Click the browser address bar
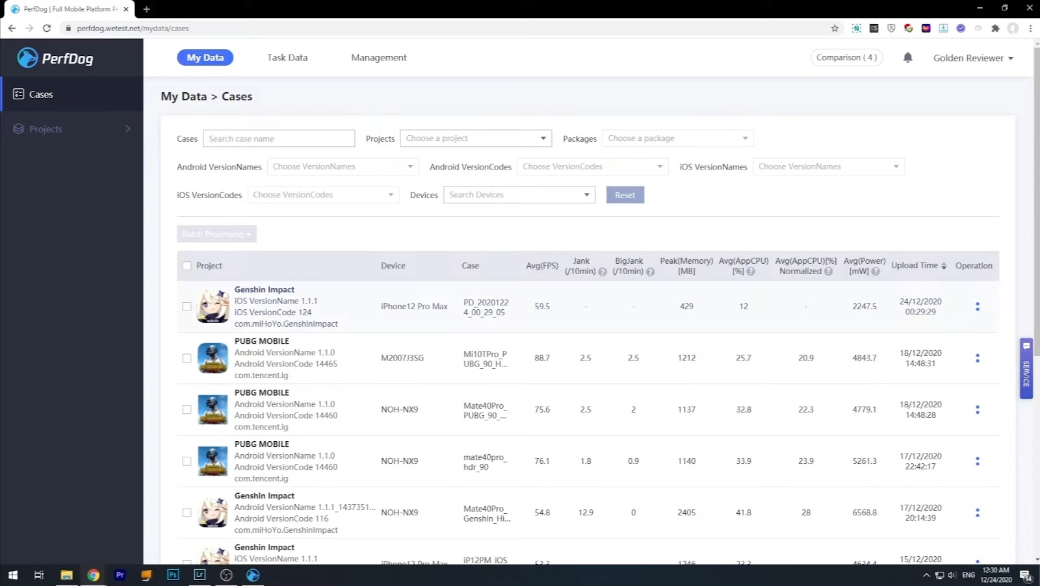 pyautogui.click(x=442, y=28)
